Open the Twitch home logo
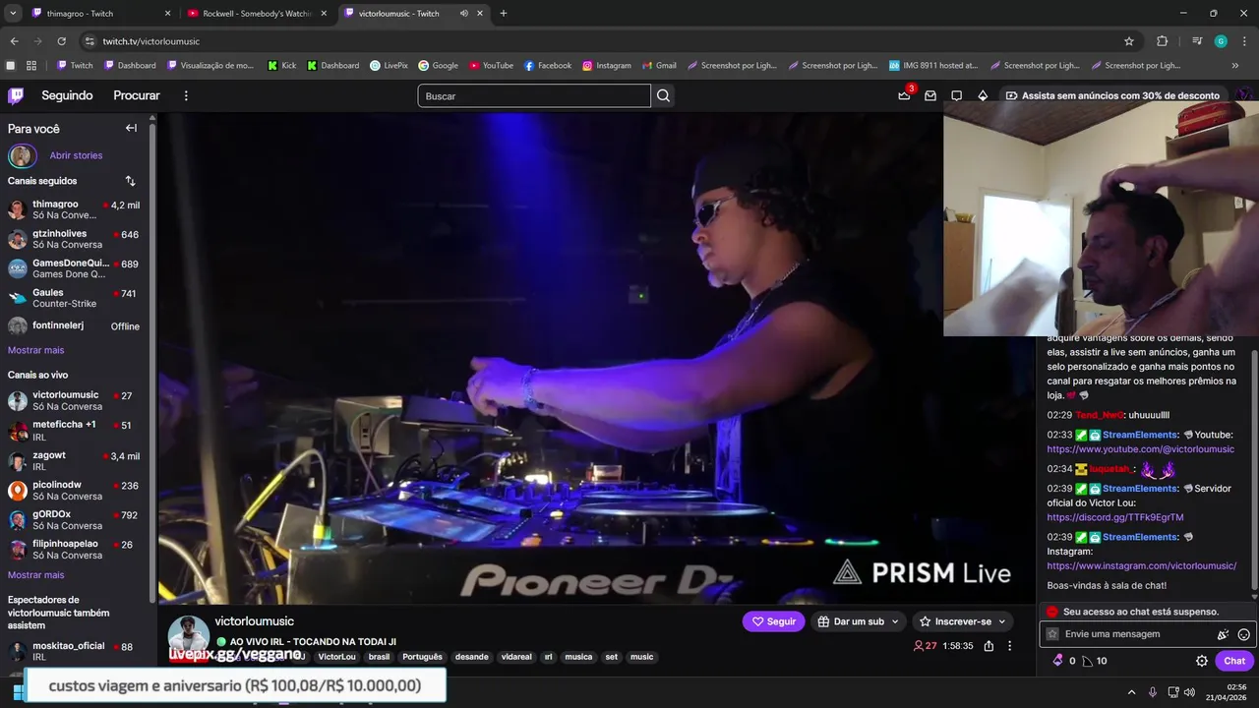 (16, 95)
